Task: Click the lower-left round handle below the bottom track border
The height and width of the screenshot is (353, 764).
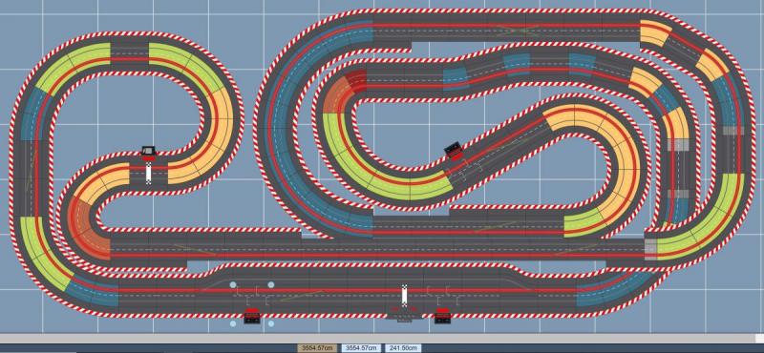Action: pos(233,323)
